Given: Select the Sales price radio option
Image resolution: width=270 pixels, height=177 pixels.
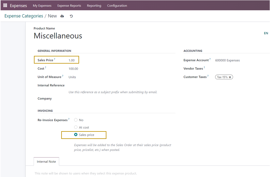Looking at the screenshot, I should click(x=76, y=135).
